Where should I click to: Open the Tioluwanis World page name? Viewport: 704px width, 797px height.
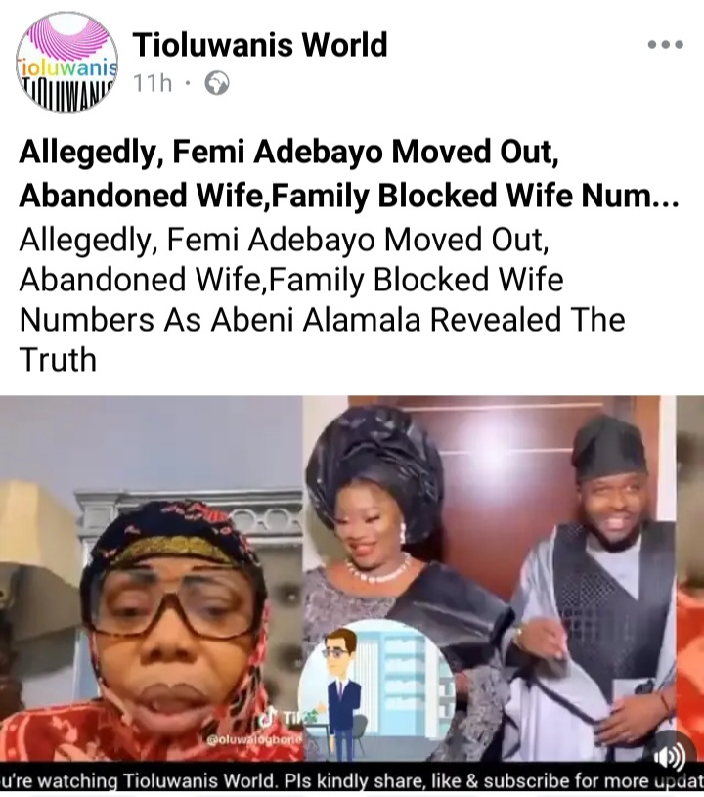260,45
